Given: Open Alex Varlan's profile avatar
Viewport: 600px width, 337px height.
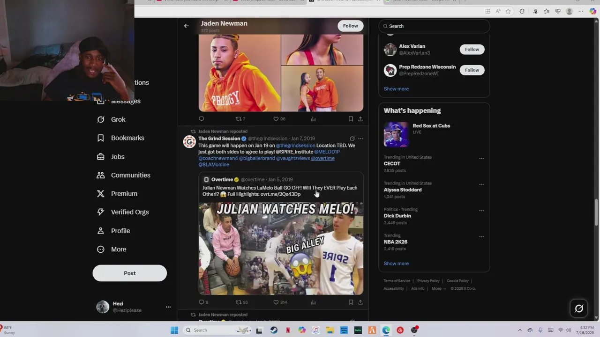Looking at the screenshot, I should click(x=390, y=50).
